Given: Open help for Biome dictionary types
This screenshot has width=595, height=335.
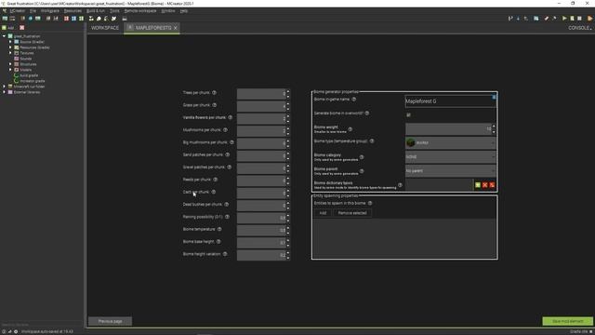Looking at the screenshot, I should pyautogui.click(x=400, y=185).
